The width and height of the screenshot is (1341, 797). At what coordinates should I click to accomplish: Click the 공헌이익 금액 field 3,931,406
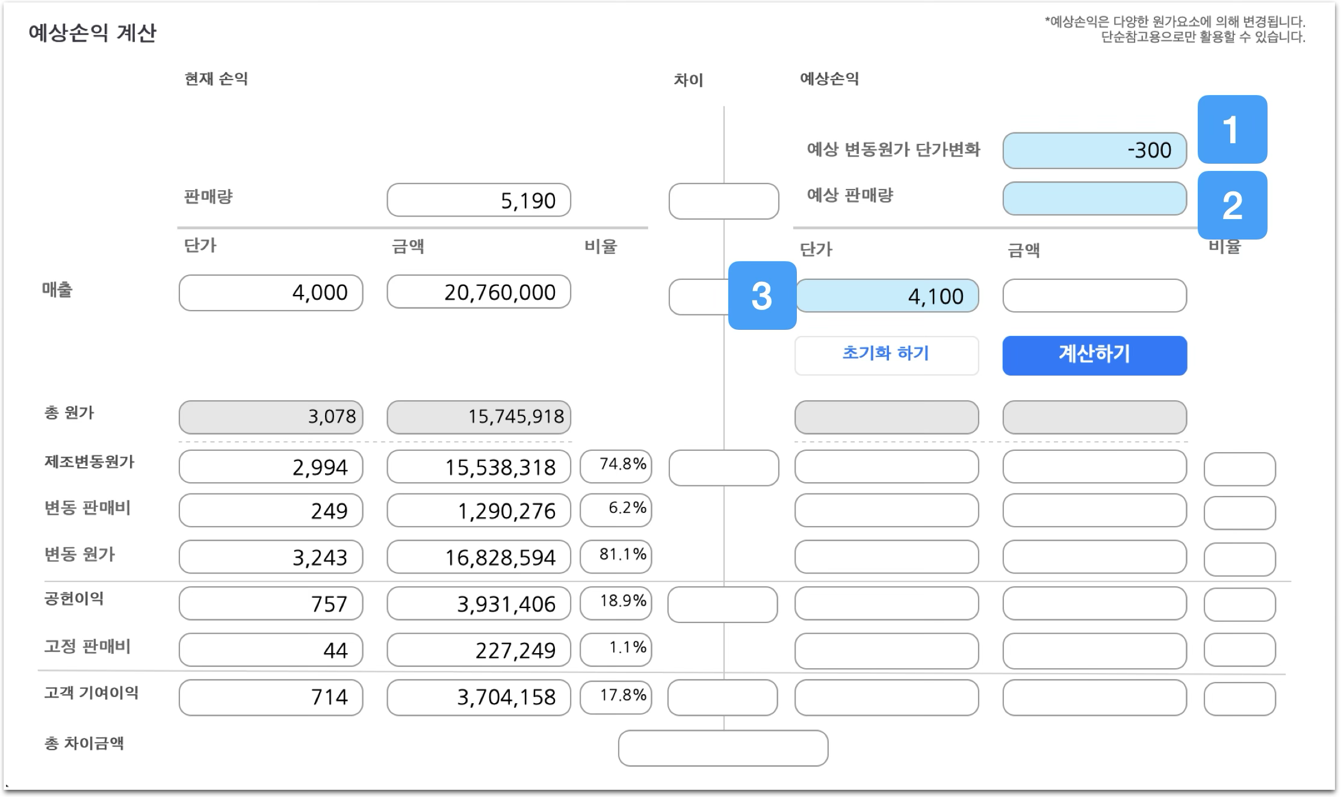pos(478,603)
